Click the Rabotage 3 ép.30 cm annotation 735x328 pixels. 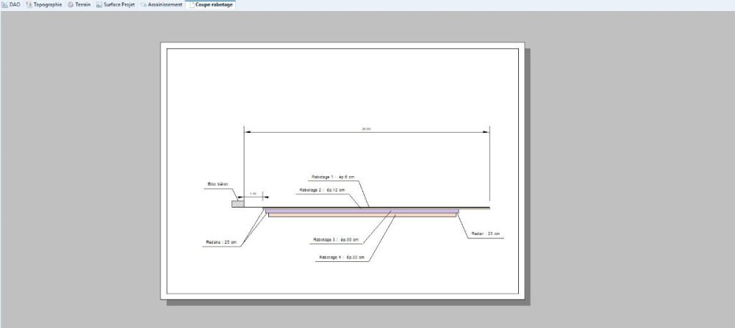(336, 239)
